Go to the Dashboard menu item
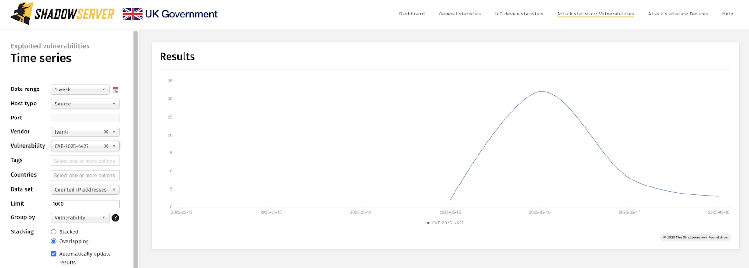 (x=411, y=14)
